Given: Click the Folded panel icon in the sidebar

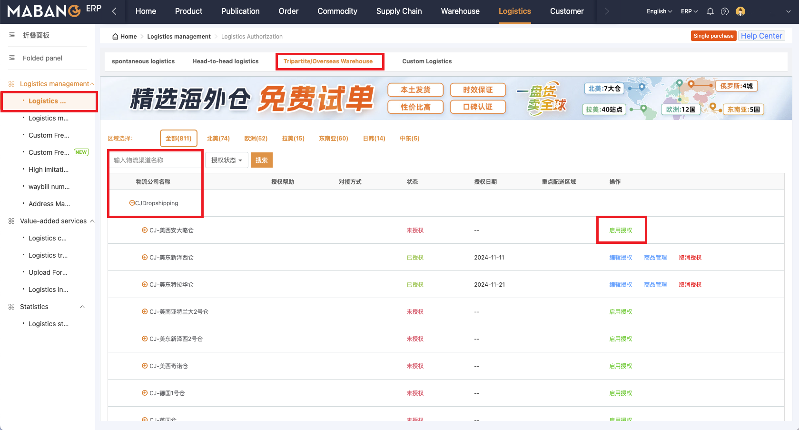Looking at the screenshot, I should coord(11,58).
